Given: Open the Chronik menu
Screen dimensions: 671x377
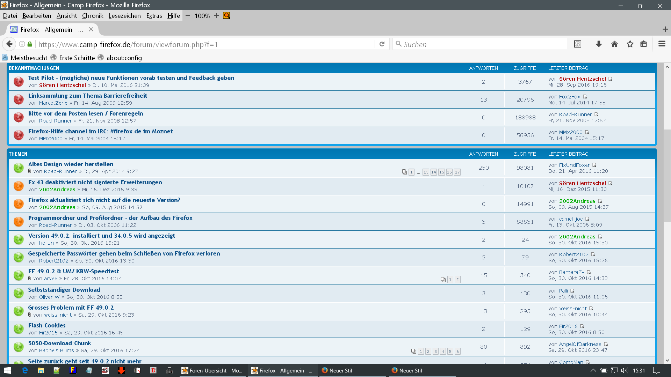Looking at the screenshot, I should [93, 16].
